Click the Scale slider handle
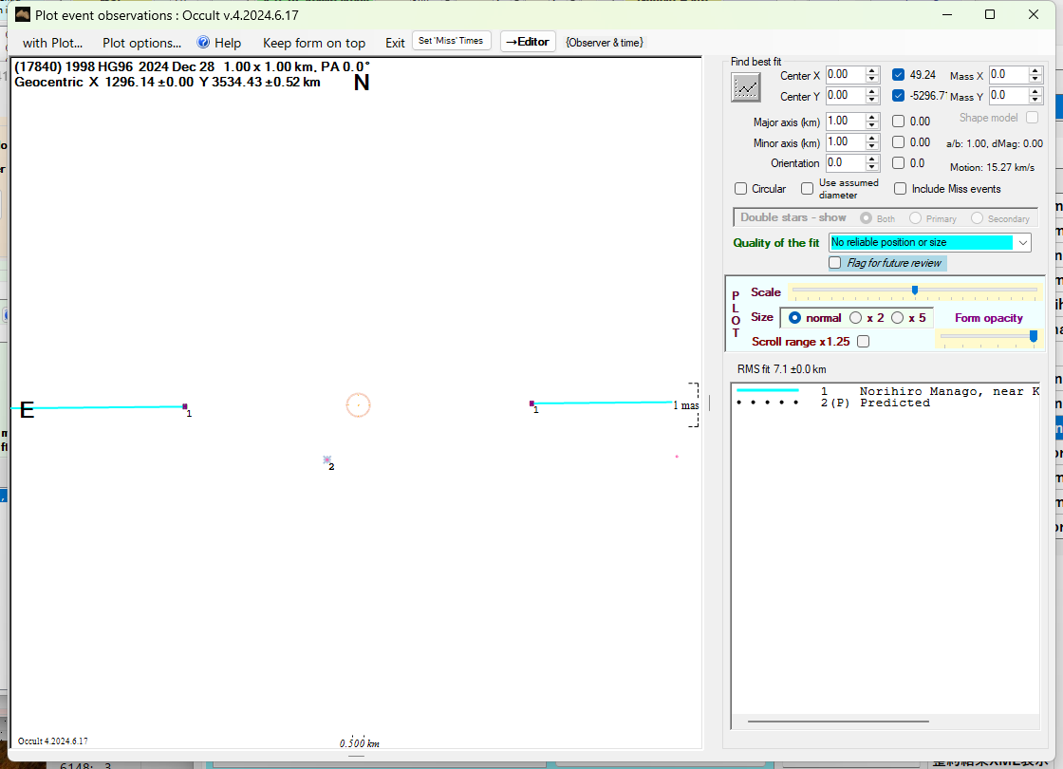 pos(914,291)
